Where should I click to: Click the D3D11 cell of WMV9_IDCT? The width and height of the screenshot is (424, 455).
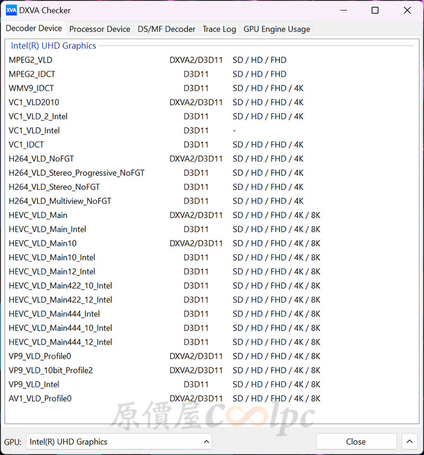pyautogui.click(x=196, y=88)
